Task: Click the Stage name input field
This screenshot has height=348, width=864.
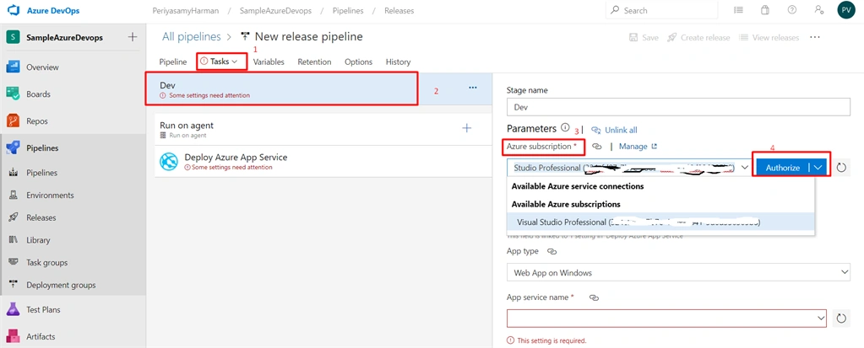Action: click(x=678, y=107)
